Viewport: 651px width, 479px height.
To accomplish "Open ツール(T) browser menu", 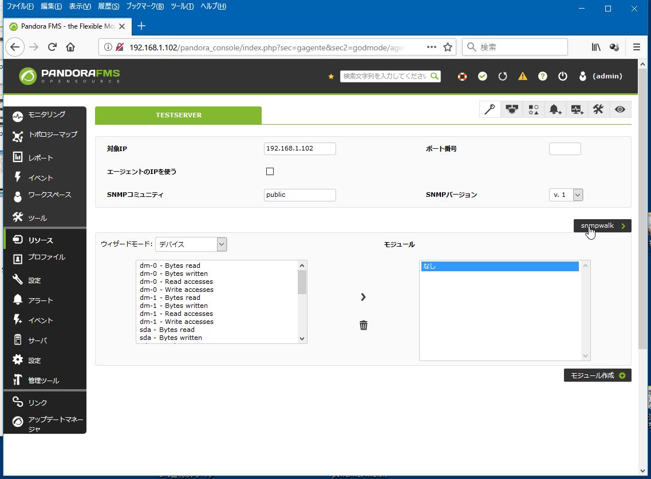I will (x=182, y=6).
